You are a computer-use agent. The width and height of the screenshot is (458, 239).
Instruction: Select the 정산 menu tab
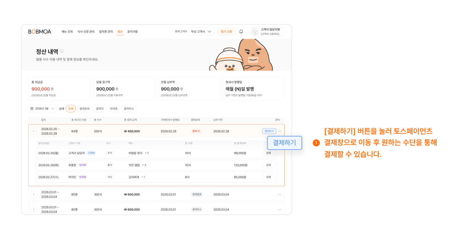coord(120,31)
